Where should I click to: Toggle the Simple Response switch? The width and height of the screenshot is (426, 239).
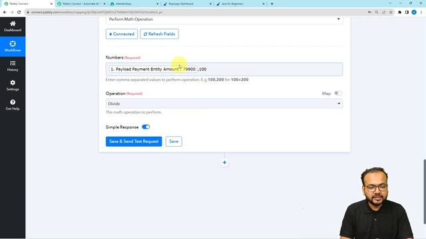(x=146, y=127)
